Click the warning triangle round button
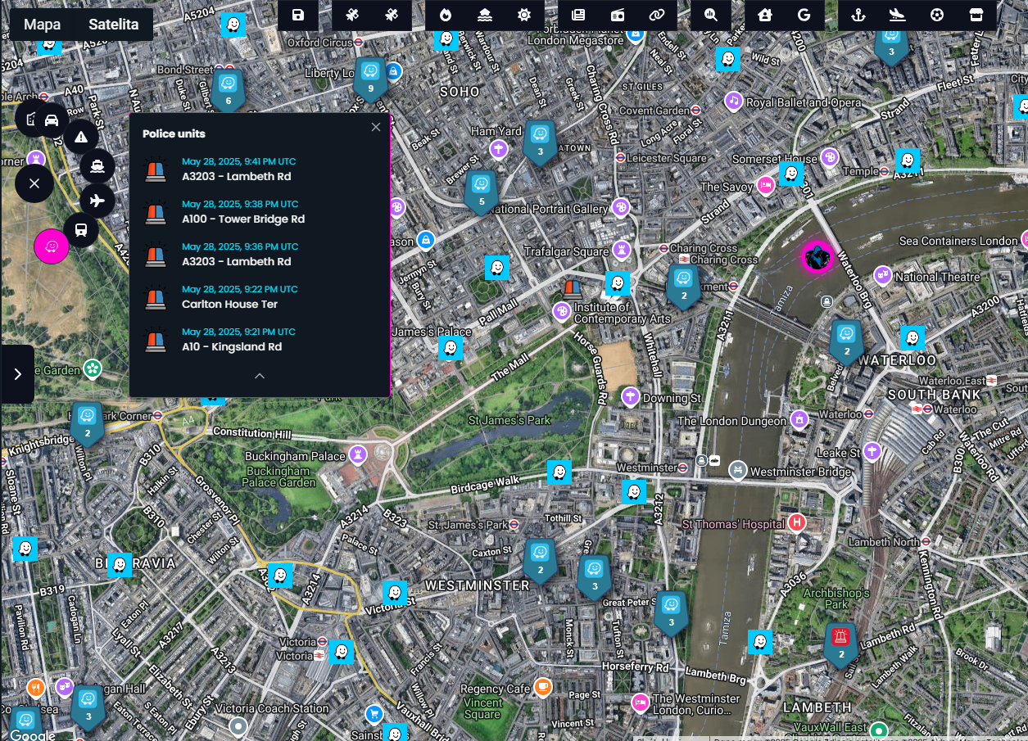 [80, 137]
